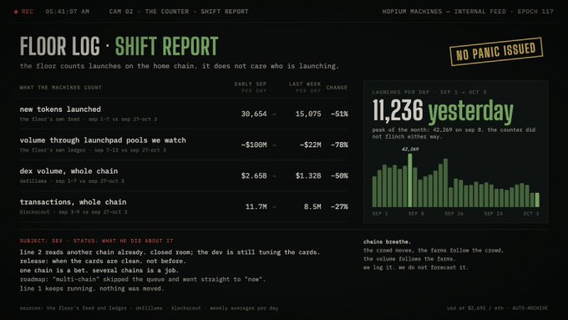
Task: Click 'SUBJECT: DEV · STATUS' red heading
Action: point(97,241)
